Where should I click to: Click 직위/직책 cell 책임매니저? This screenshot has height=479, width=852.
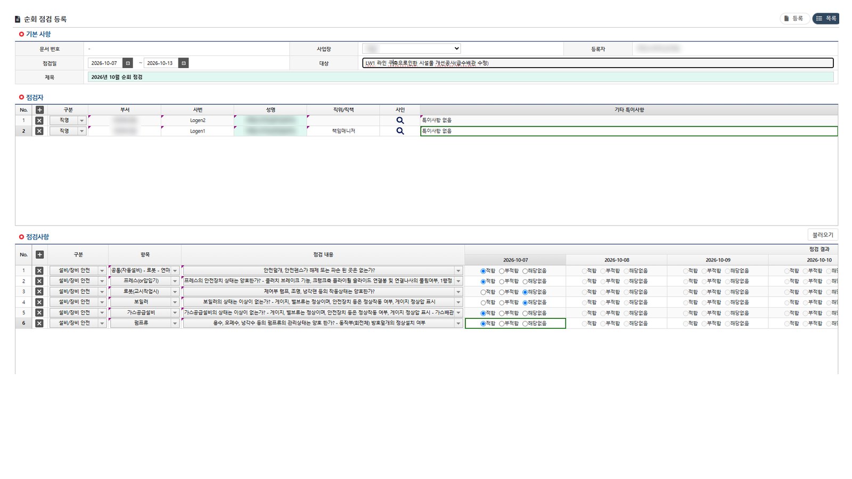click(x=343, y=131)
